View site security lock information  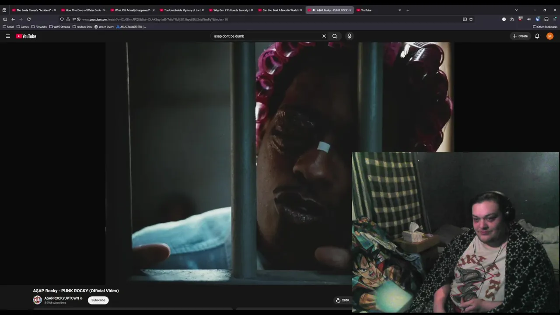(68, 19)
